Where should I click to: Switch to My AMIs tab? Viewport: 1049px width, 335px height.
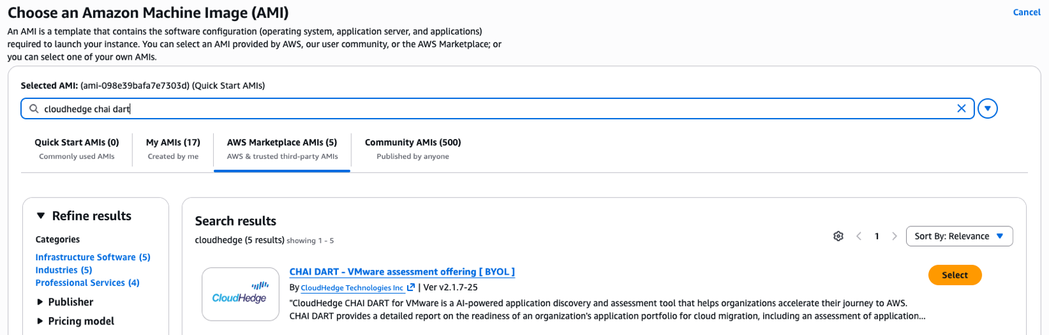point(173,149)
